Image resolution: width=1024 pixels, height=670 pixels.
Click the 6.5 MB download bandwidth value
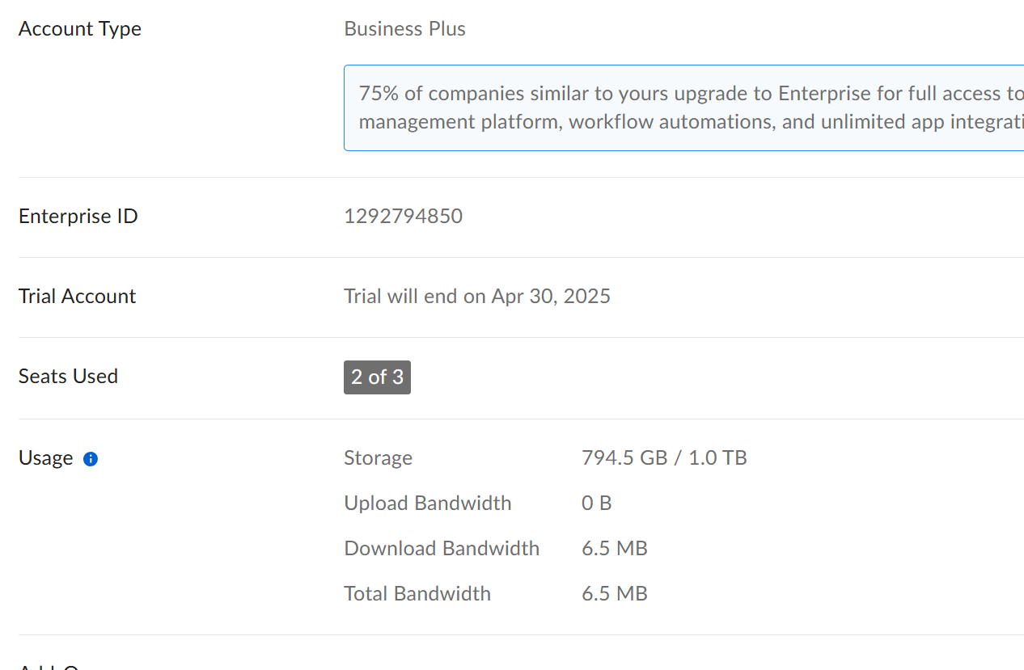614,549
